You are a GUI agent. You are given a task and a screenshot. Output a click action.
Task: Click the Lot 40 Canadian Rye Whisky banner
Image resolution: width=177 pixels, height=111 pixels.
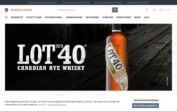pyautogui.click(x=88, y=57)
